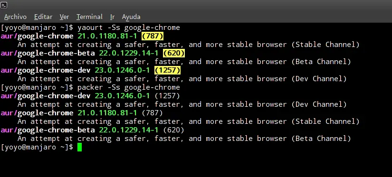Click the unhighlighted (787) in packer output
The image size is (392, 177).
pyautogui.click(x=153, y=113)
